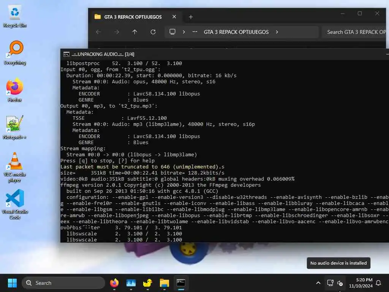Select the GTA 3 REPACK OPTIJUEGOS tab
Viewport: 389px width, 292px height.
(133, 17)
